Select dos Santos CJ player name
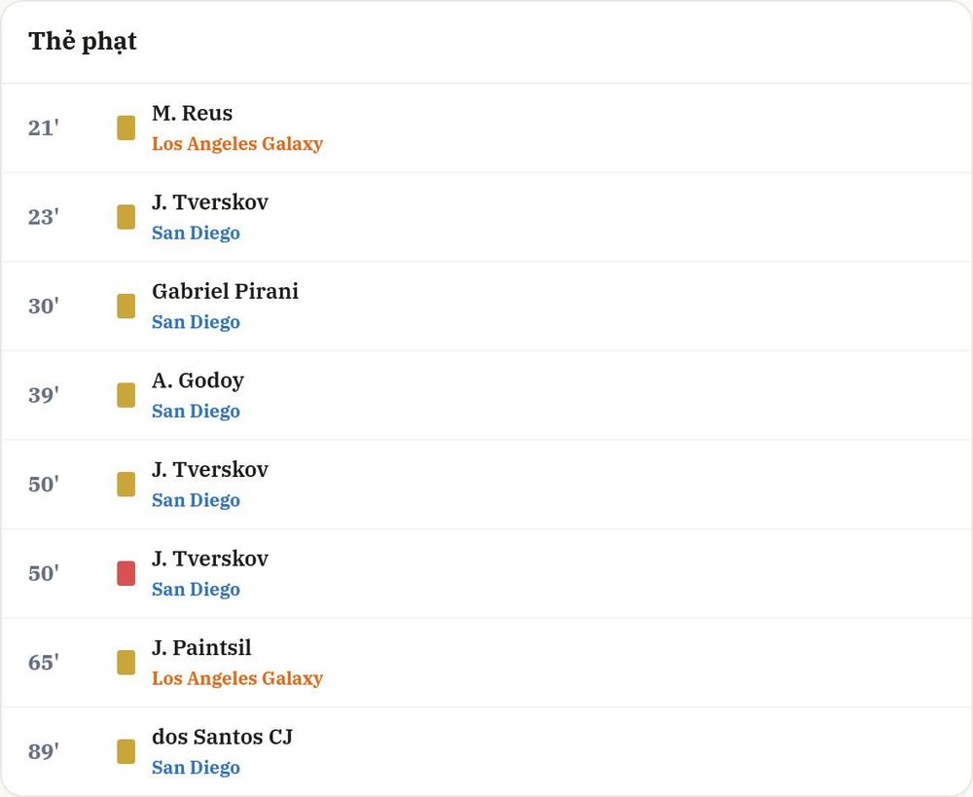 pyautogui.click(x=222, y=737)
